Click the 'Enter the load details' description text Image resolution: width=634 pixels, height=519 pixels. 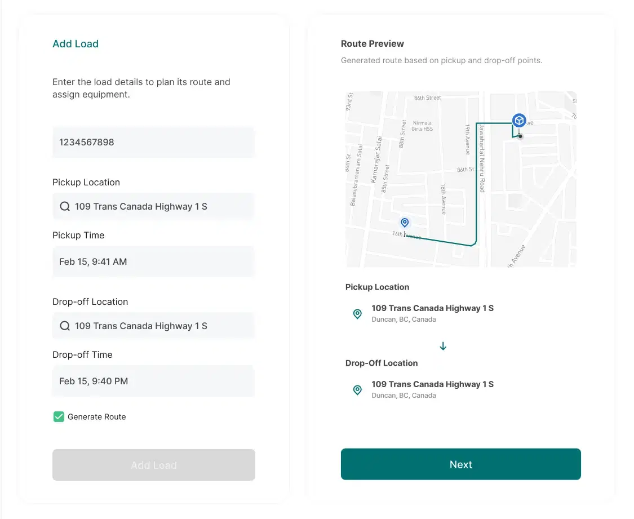tap(141, 88)
